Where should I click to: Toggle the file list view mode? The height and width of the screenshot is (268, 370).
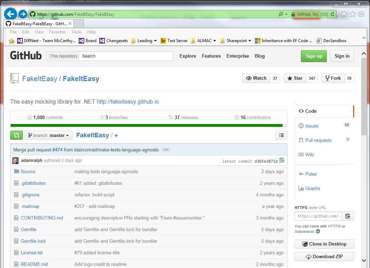click(x=281, y=135)
